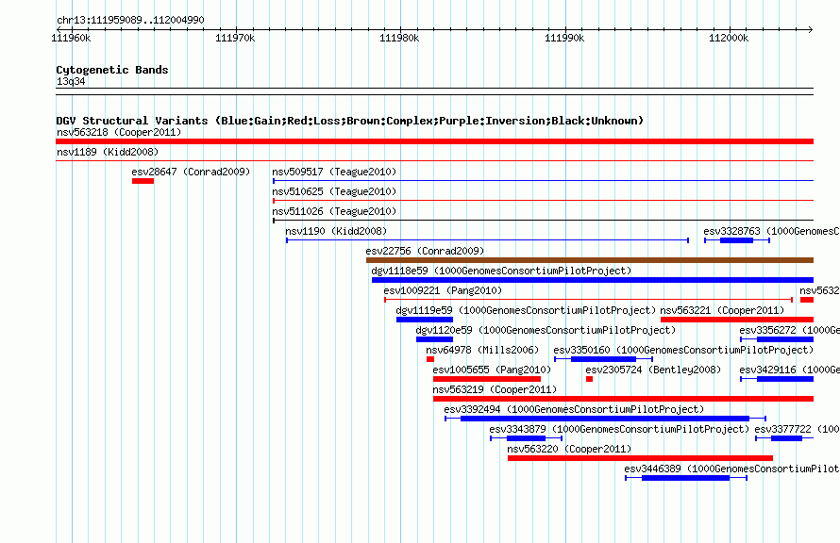Click the esv3328763 blue gain feature
Screen dimensions: 840x543
tap(736, 240)
